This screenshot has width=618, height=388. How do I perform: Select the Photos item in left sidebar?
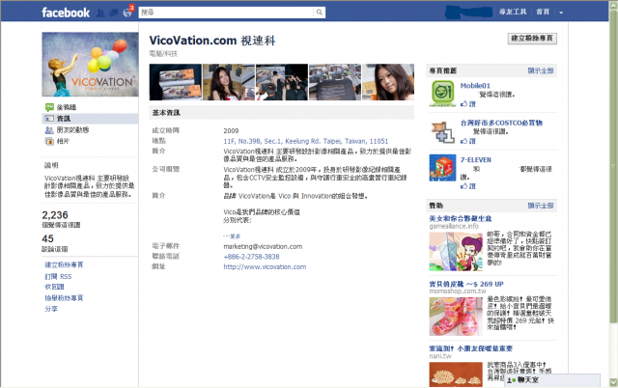[90, 141]
